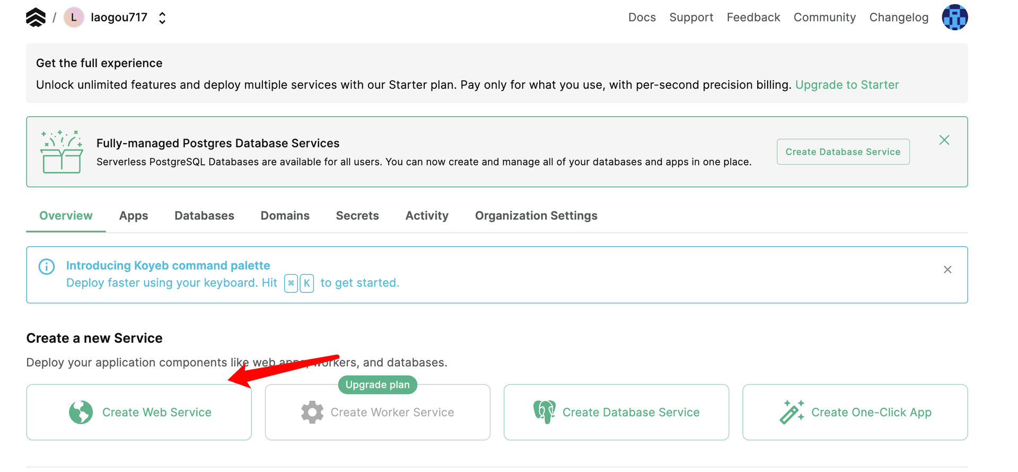Click the laogou717 organization avatar
The height and width of the screenshot is (472, 1018).
coord(74,18)
